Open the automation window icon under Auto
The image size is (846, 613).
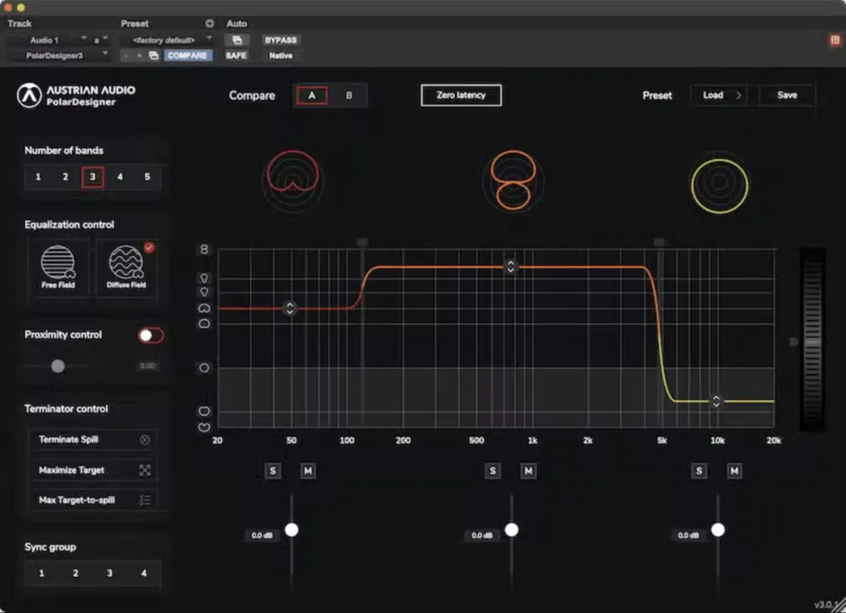237,40
